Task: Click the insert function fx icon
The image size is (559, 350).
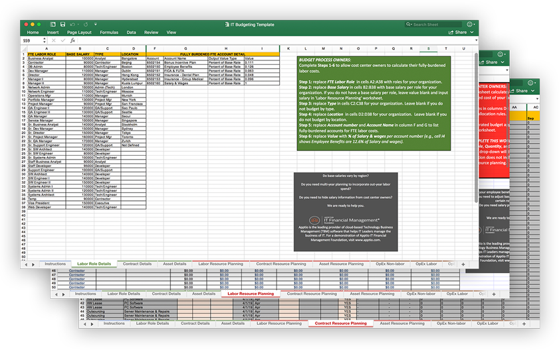Action: tap(73, 40)
